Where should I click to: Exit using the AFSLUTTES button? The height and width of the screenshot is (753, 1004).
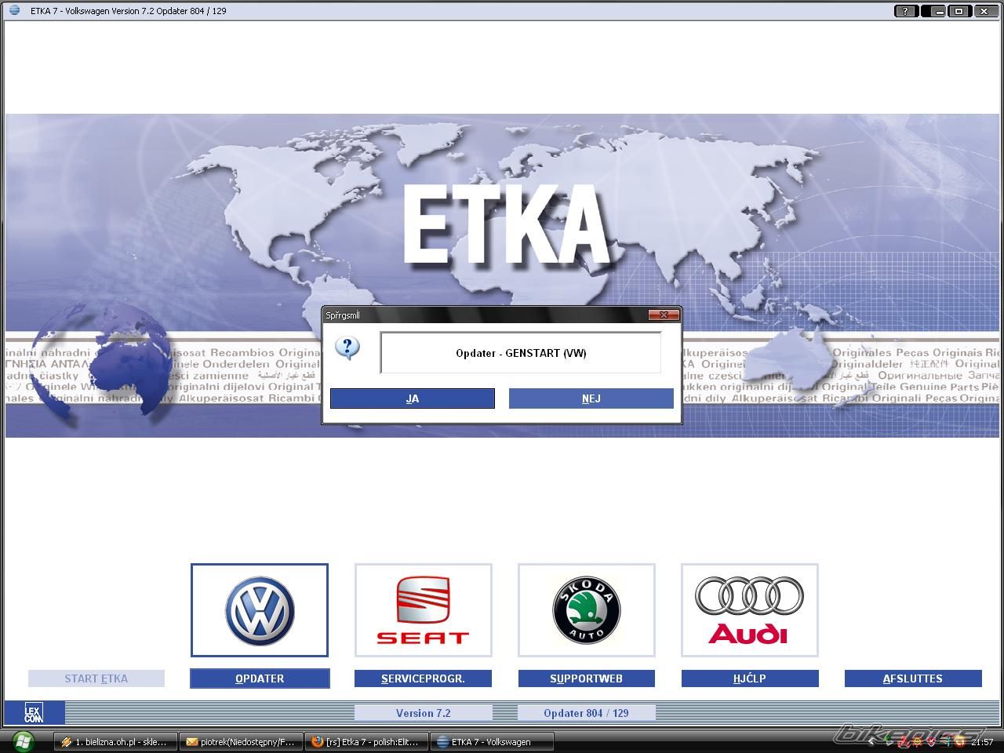pos(913,678)
